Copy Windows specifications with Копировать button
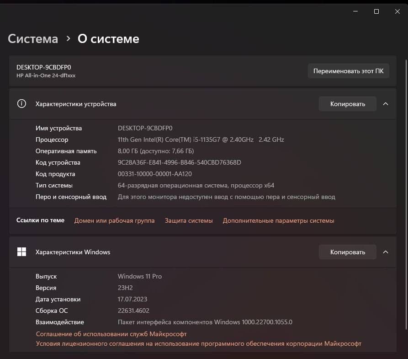408x359 pixels. click(348, 252)
